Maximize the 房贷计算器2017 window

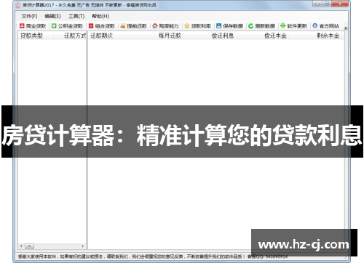click(x=327, y=4)
